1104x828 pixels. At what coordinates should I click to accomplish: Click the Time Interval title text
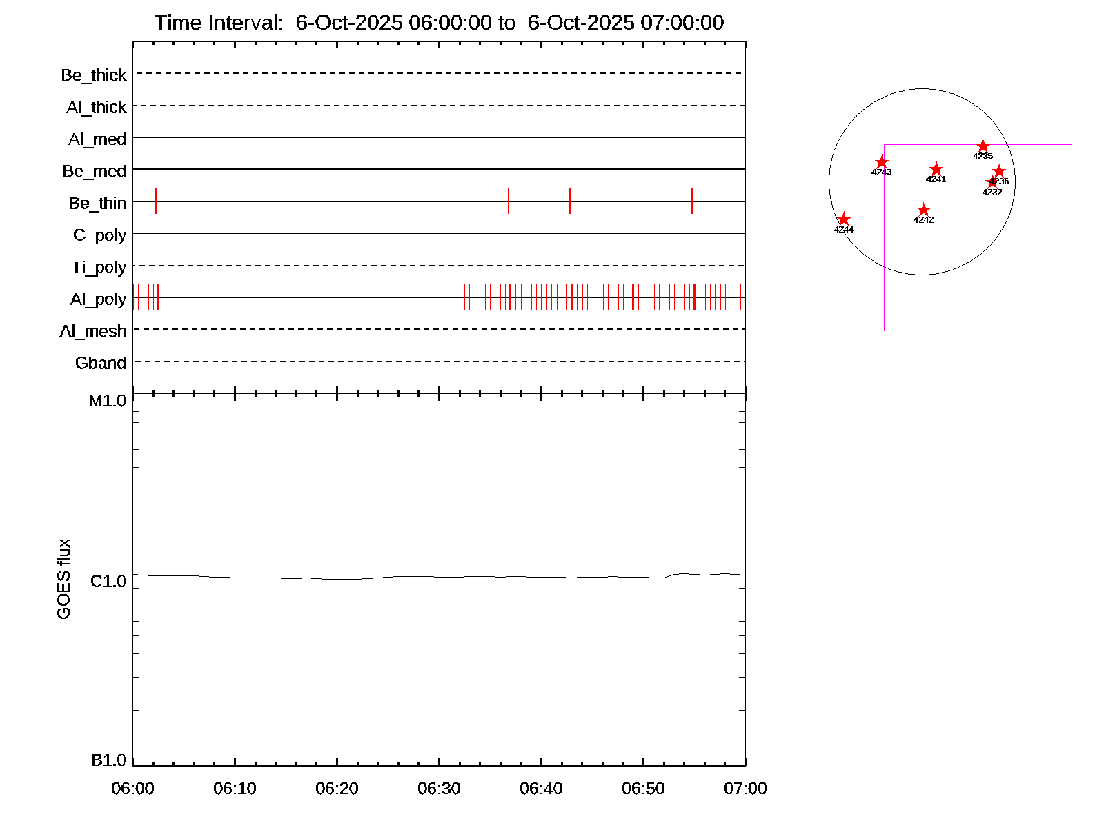pyautogui.click(x=439, y=23)
